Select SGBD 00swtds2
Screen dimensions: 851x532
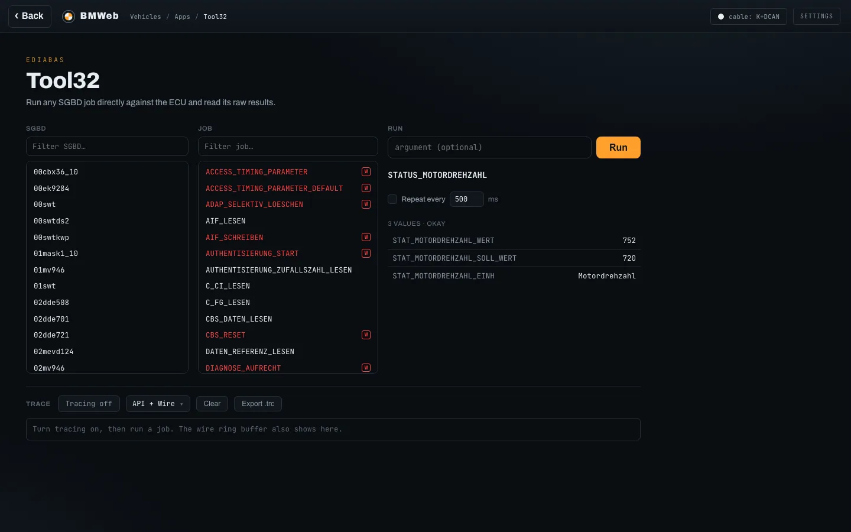click(107, 220)
